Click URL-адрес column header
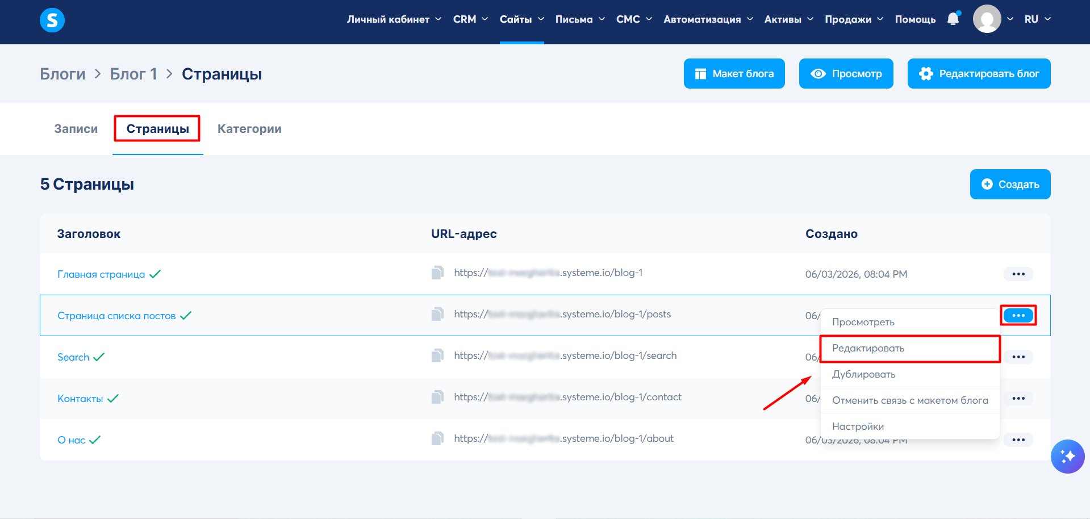 click(x=463, y=234)
